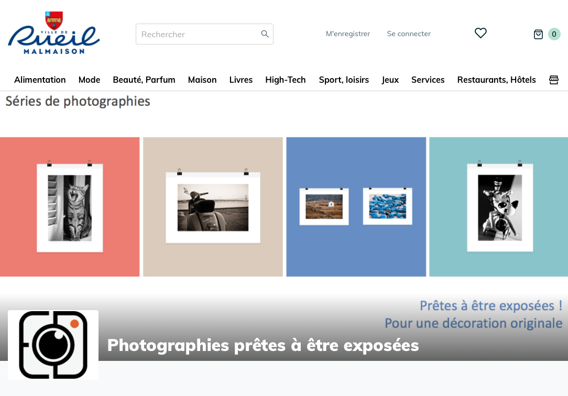This screenshot has height=396, width=568.
Task: Select the High-Tech menu item
Action: (x=286, y=80)
